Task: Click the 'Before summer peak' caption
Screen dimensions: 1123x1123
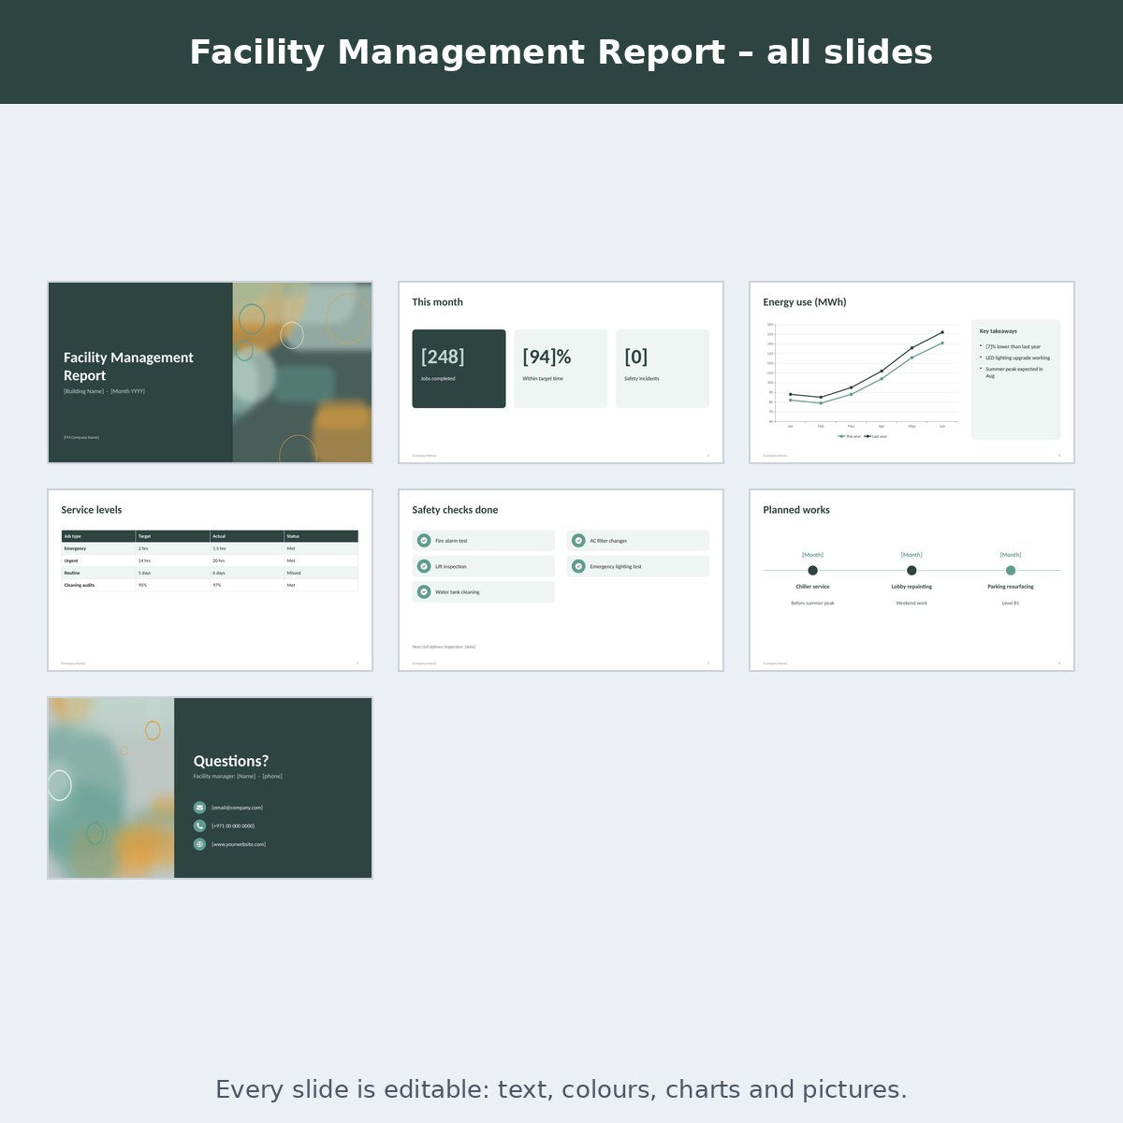Action: (x=812, y=604)
